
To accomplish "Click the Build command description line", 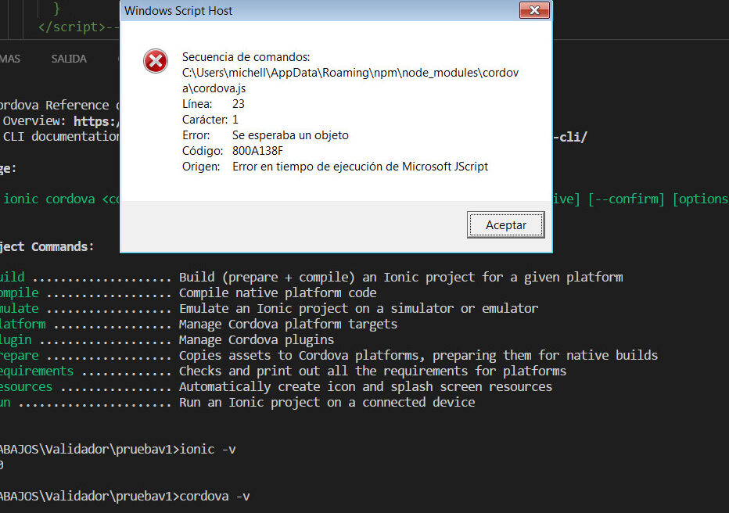I will tap(400, 278).
